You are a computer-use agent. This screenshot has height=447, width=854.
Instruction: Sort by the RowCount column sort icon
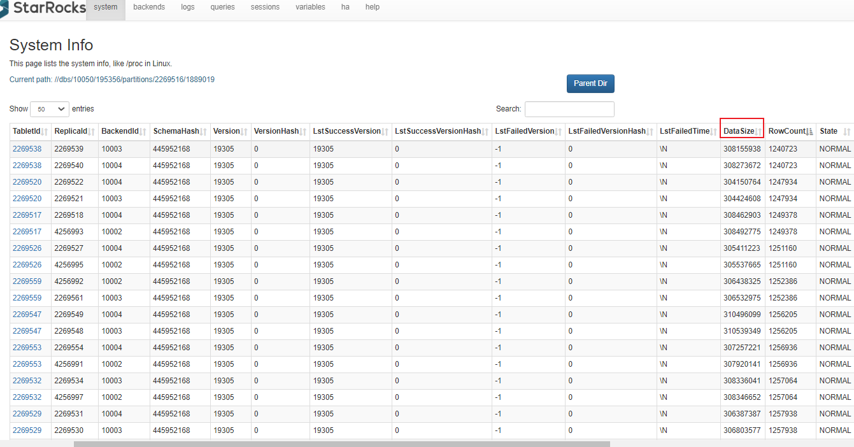pos(810,132)
